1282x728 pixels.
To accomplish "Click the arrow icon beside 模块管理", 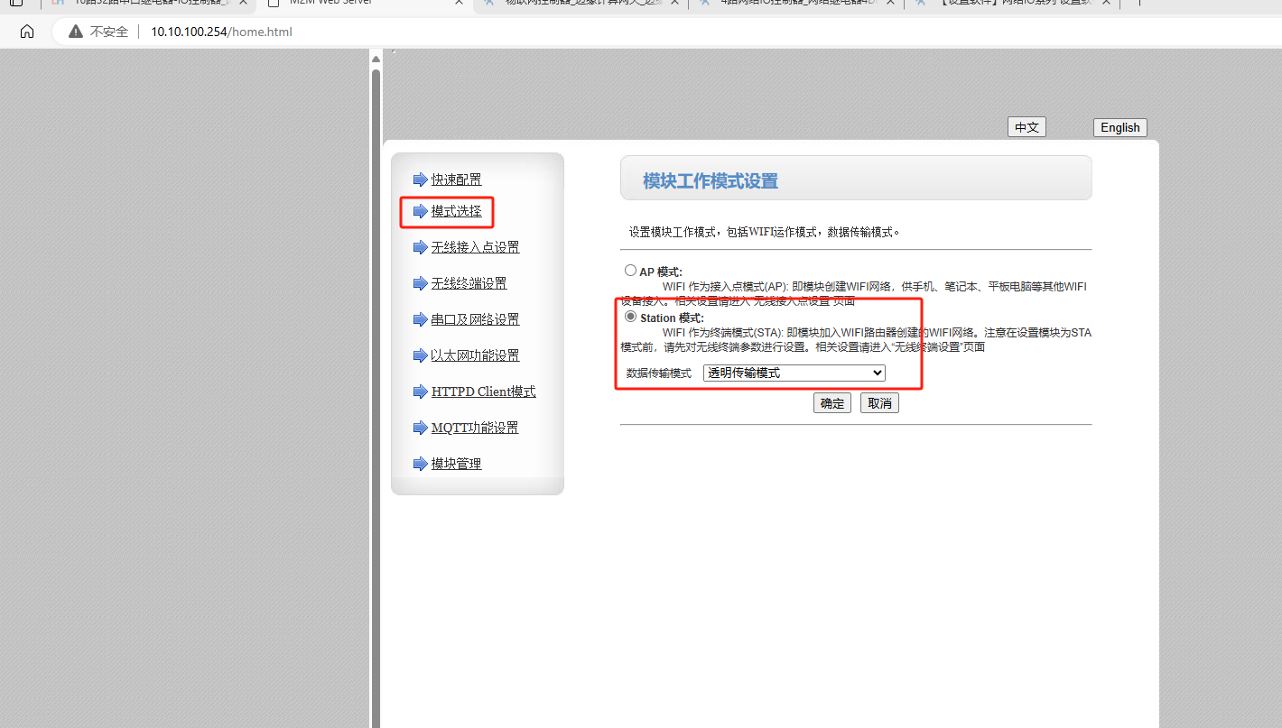I will 420,464.
